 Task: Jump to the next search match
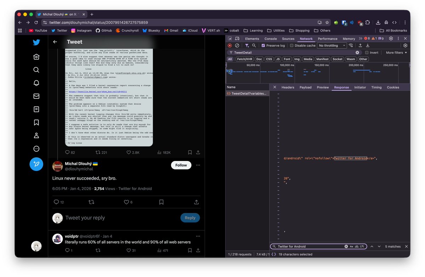[x=379, y=247]
